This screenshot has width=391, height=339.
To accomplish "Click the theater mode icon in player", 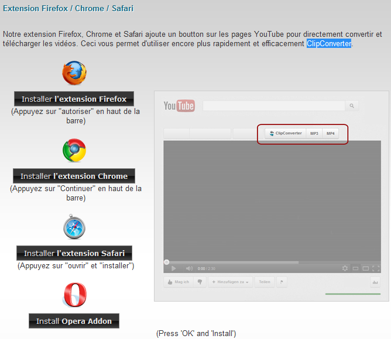I will 366,268.
